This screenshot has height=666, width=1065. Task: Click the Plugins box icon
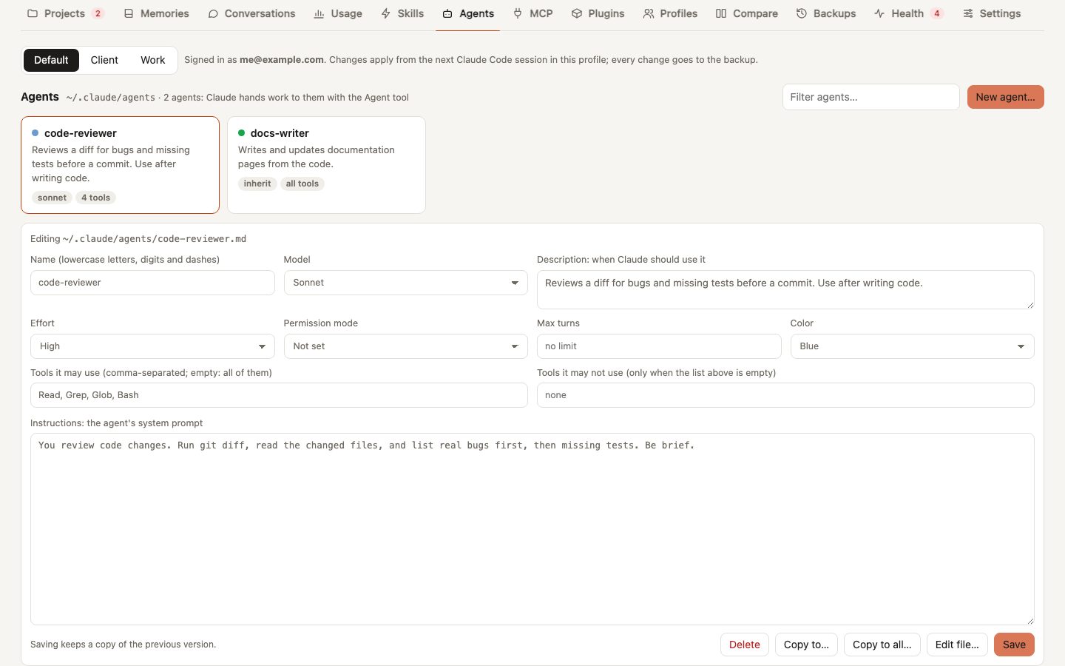(x=577, y=13)
